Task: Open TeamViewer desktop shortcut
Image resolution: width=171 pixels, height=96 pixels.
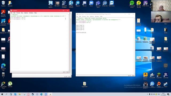Action: (112, 3)
